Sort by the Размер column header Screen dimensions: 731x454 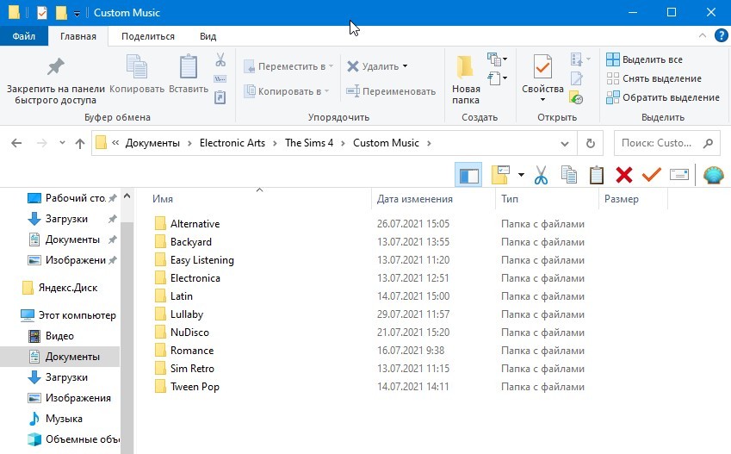622,199
